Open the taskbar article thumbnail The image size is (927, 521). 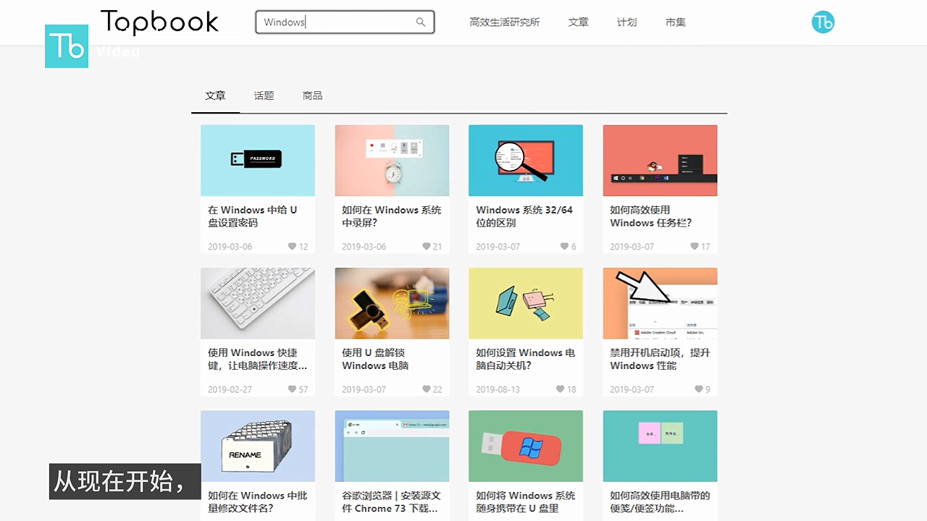tap(660, 161)
